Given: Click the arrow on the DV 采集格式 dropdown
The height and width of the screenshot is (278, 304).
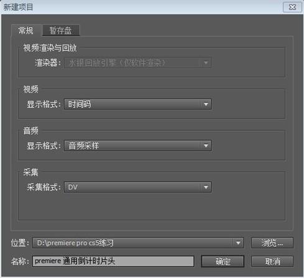Looking at the screenshot, I should (206, 187).
